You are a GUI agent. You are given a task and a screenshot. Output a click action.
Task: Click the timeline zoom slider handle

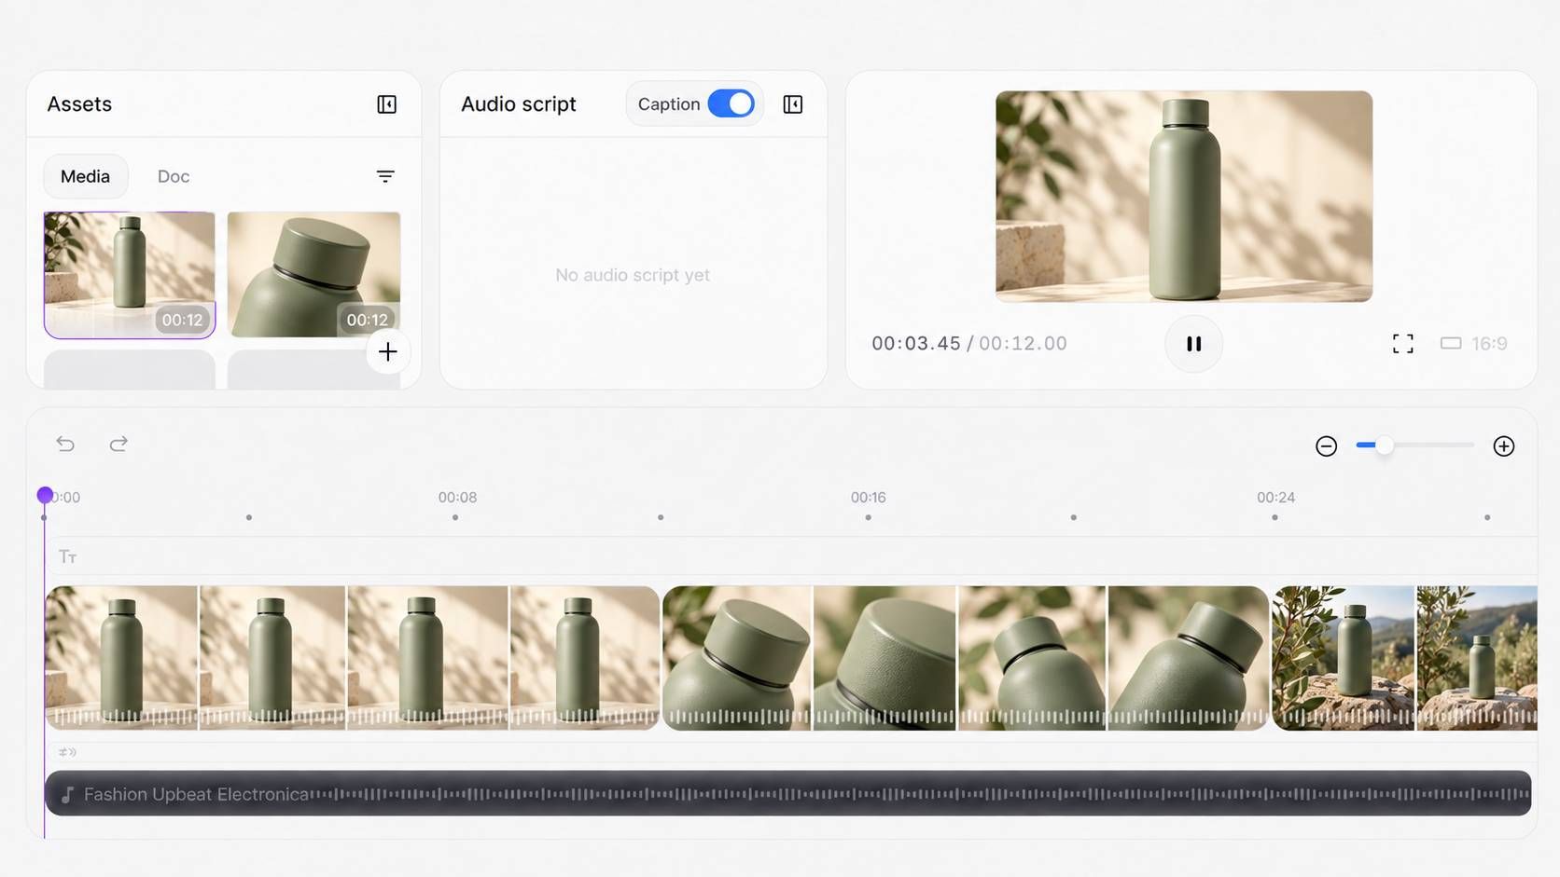1385,445
